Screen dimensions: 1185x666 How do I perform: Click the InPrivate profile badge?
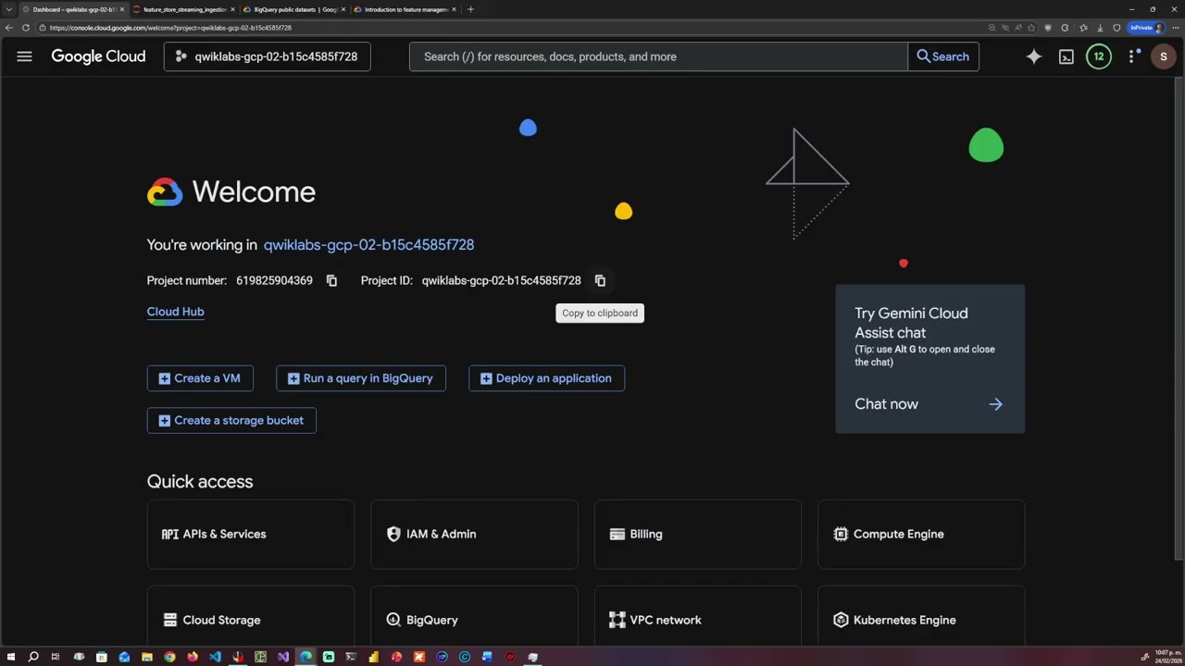1146,28
